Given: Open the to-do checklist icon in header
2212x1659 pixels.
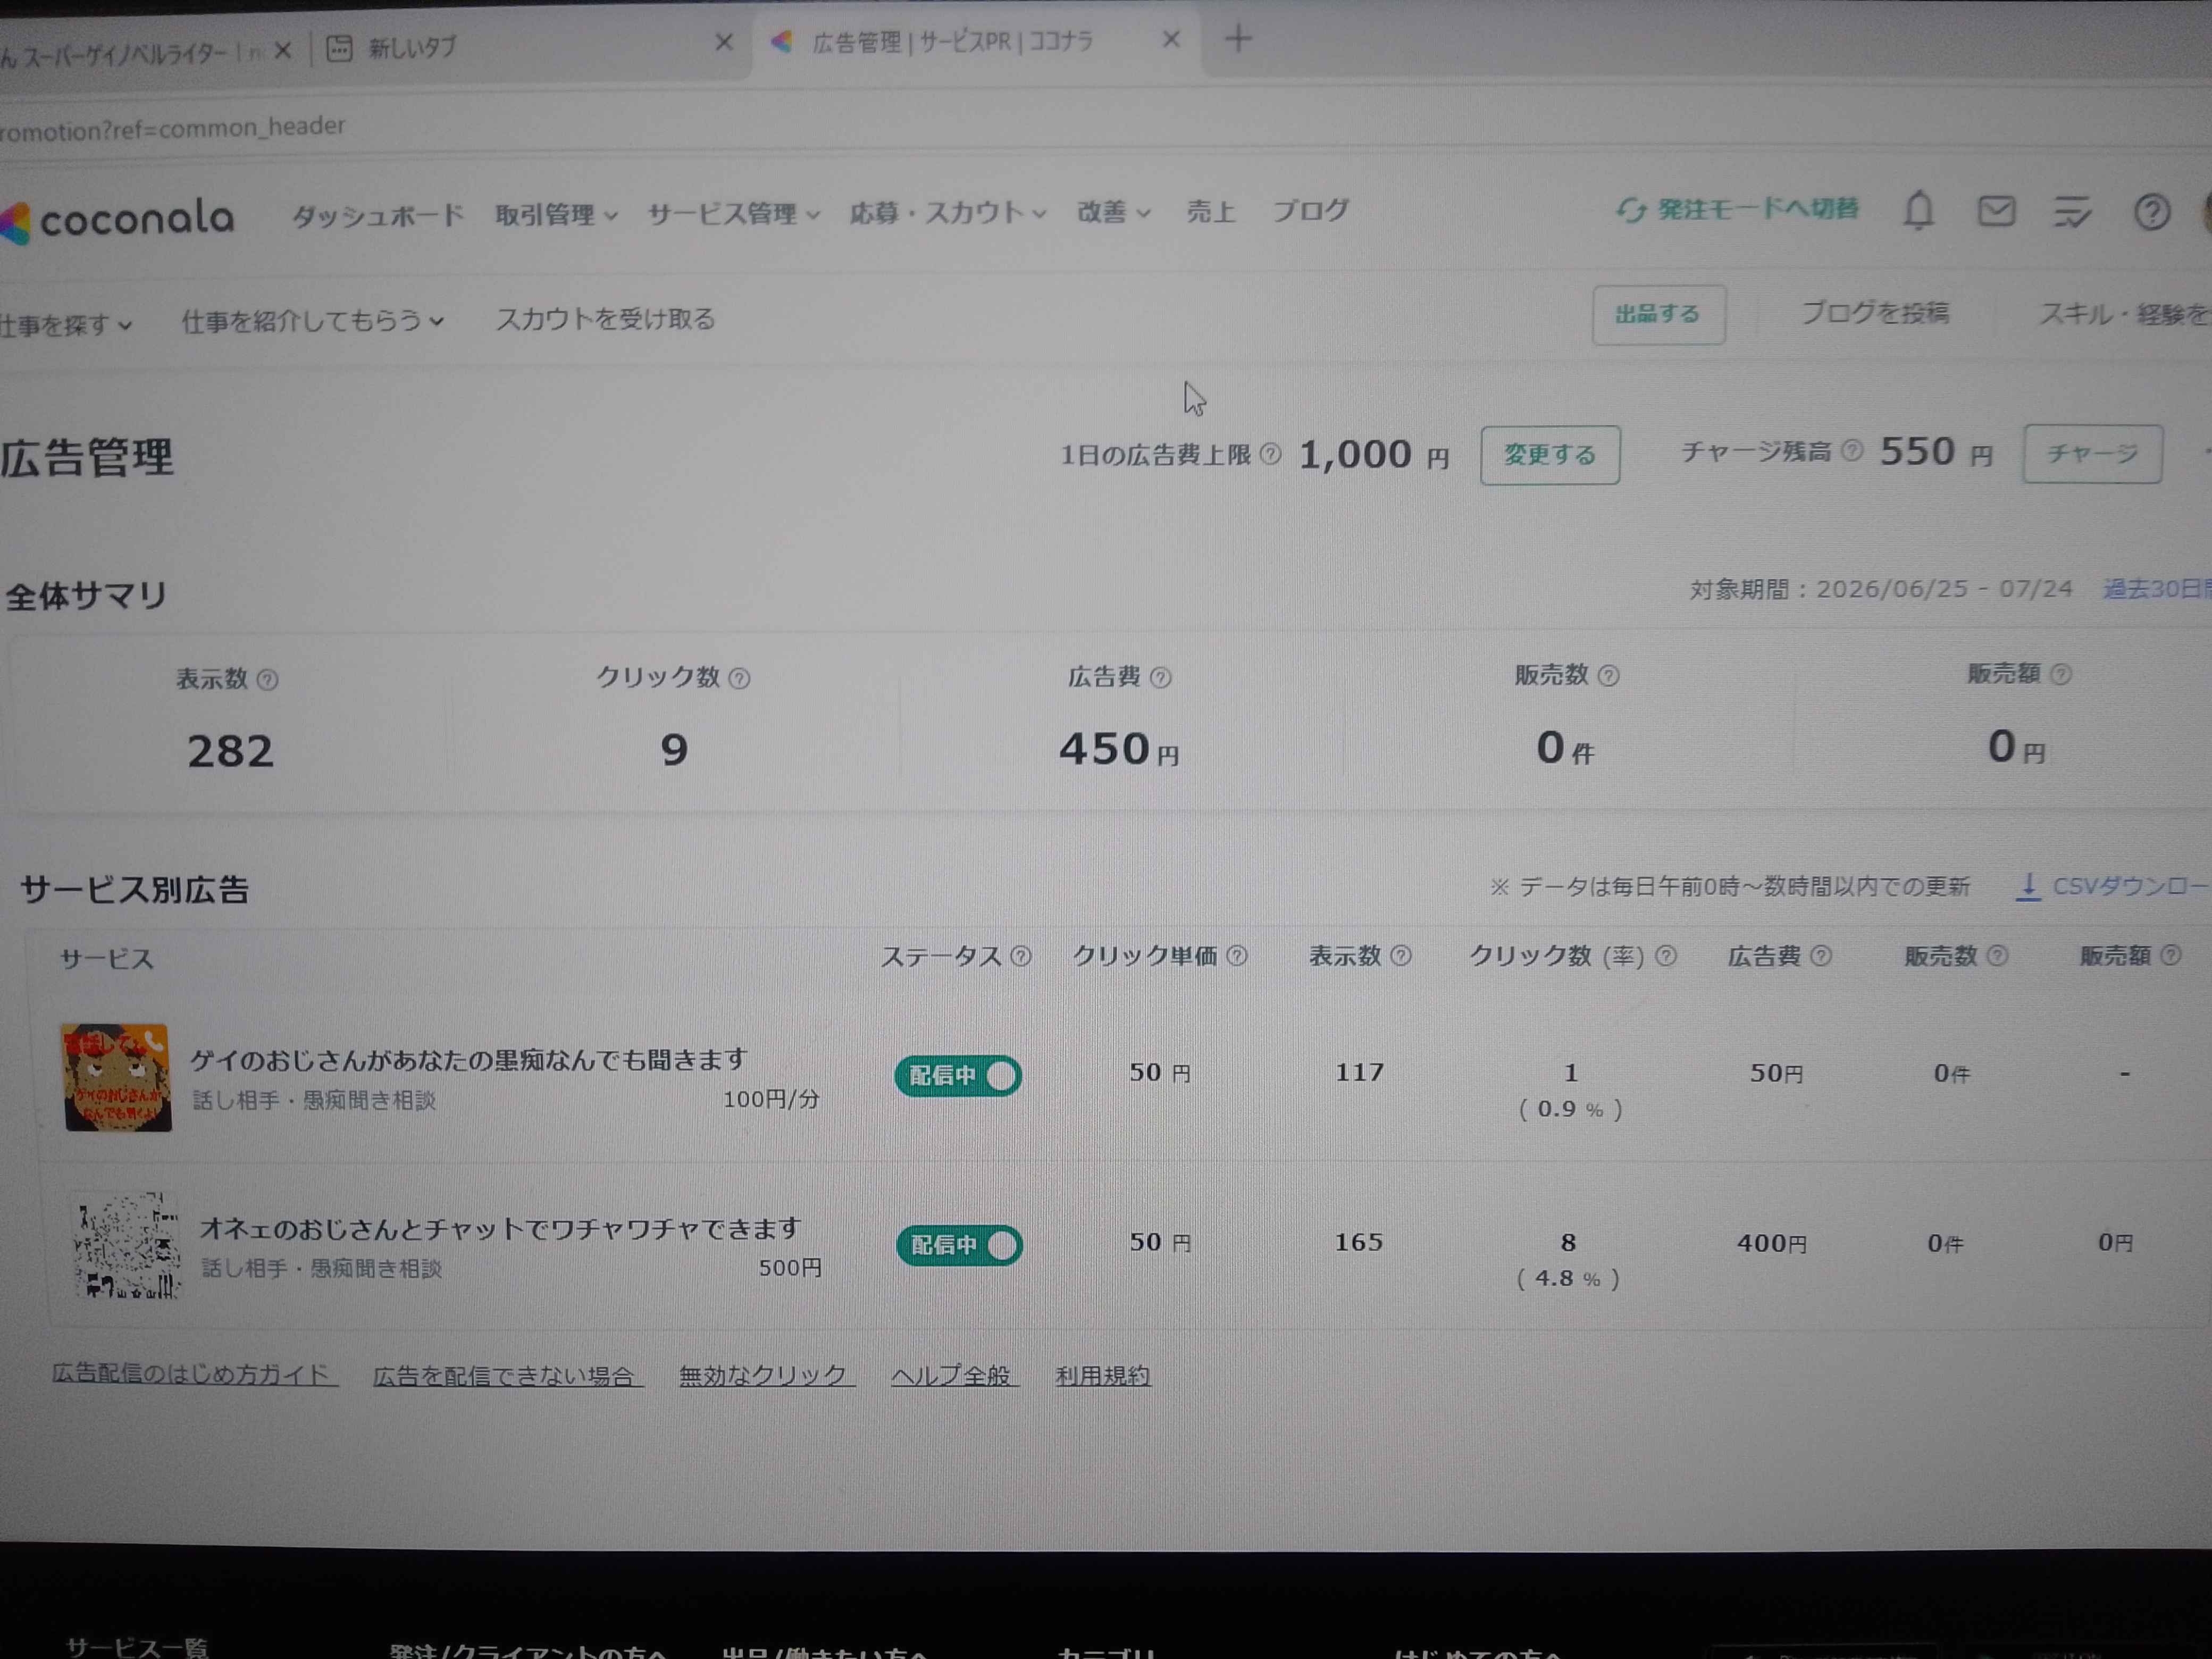Looking at the screenshot, I should point(2072,212).
